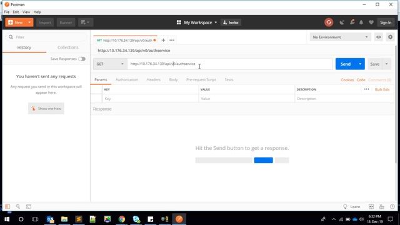Switch to two pane view icon
The image size is (400, 225).
371,207
